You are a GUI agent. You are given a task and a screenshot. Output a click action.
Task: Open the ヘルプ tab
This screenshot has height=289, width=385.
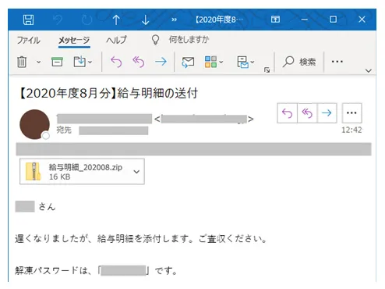click(116, 40)
